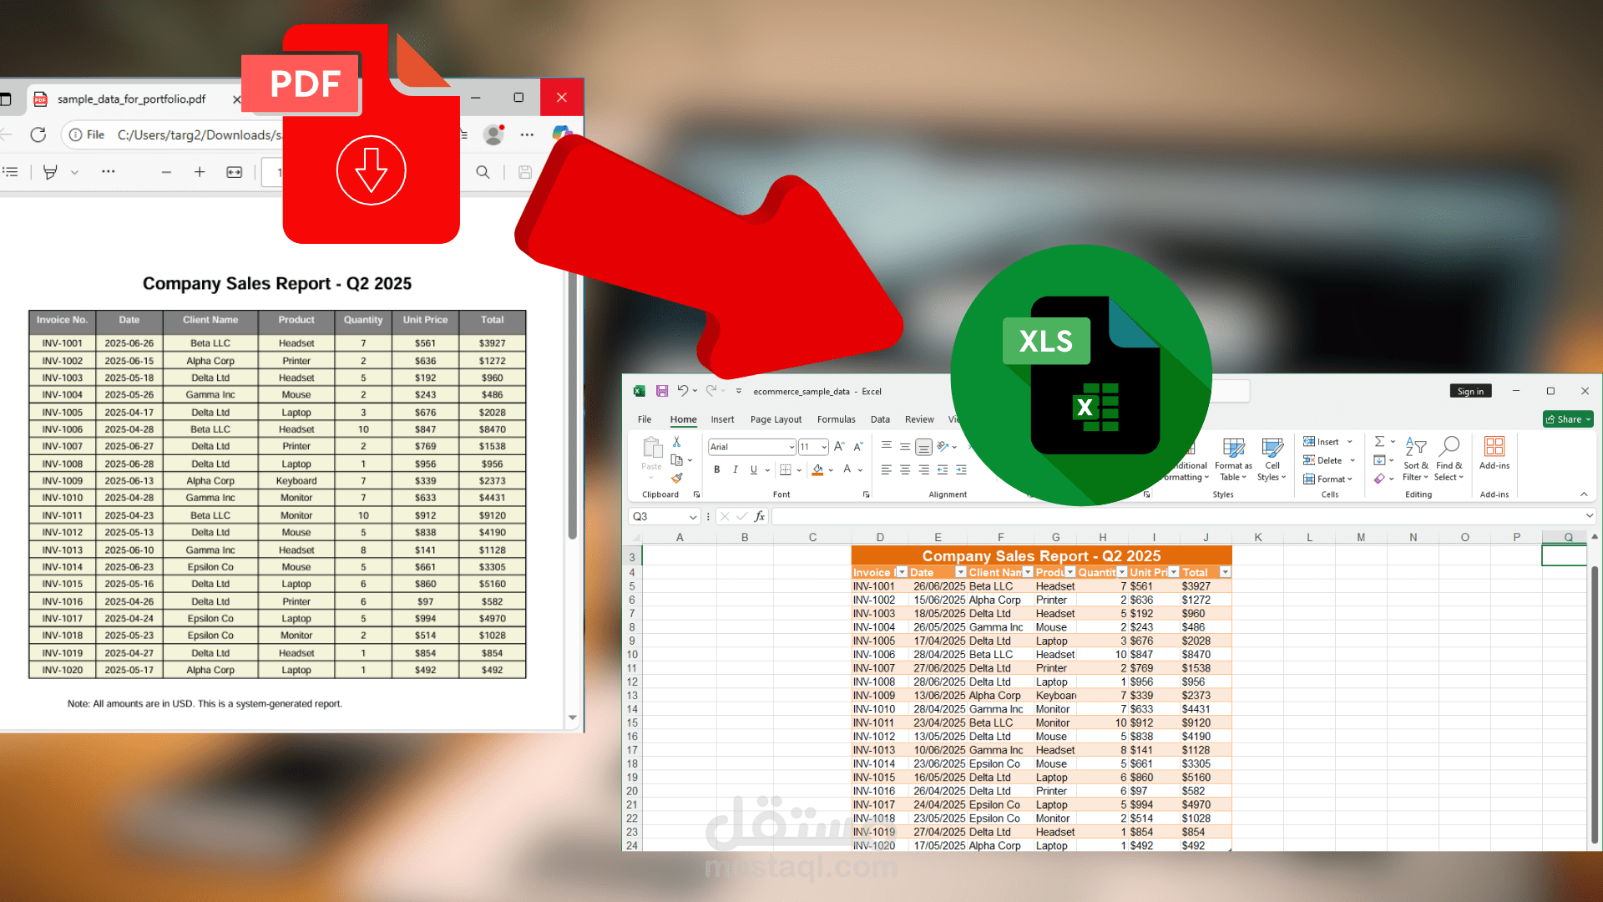
Task: Toggle Bottom Align in Alignment group
Action: (923, 447)
